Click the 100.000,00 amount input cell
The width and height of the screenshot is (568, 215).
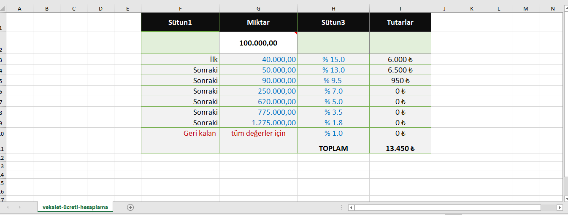(258, 43)
